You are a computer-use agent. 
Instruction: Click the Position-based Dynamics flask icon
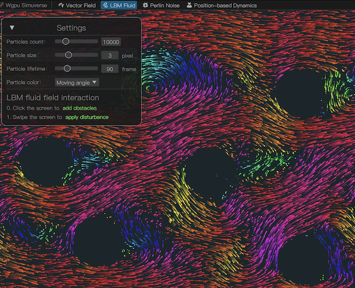point(189,5)
